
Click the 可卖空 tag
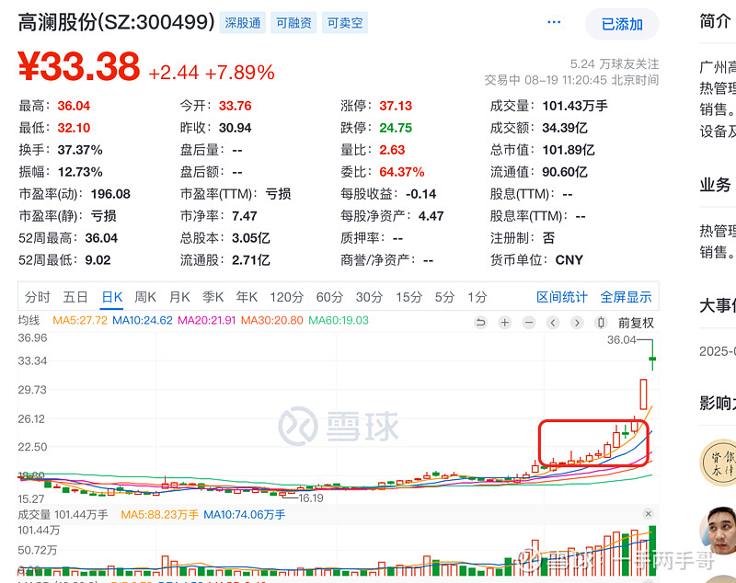[345, 23]
